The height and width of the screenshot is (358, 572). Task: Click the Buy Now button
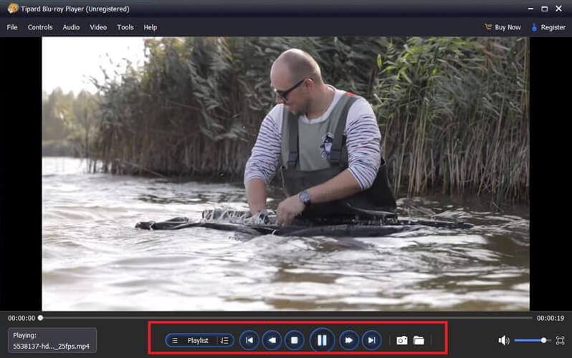pyautogui.click(x=502, y=27)
